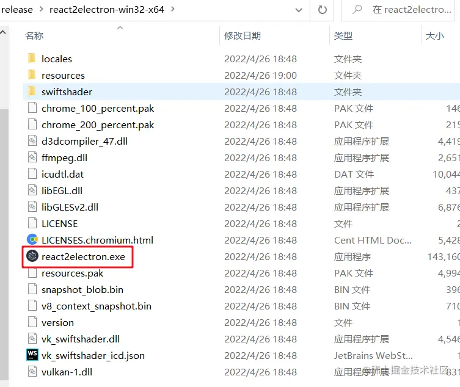Click type 'JetBrains WebSt...' cell
This screenshot has width=460, height=387.
pos(373,356)
